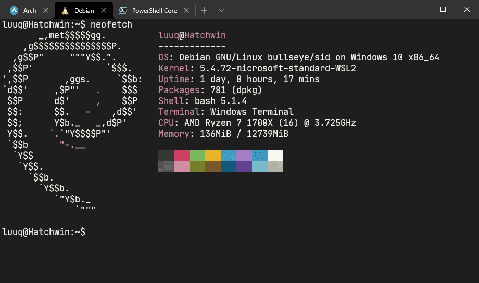The width and height of the screenshot is (479, 283).
Task: Click the cursor at the bottom shell prompt
Action: (x=93, y=233)
